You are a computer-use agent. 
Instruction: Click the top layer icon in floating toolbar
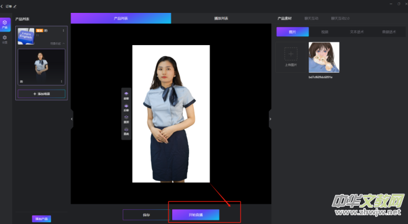(126, 96)
